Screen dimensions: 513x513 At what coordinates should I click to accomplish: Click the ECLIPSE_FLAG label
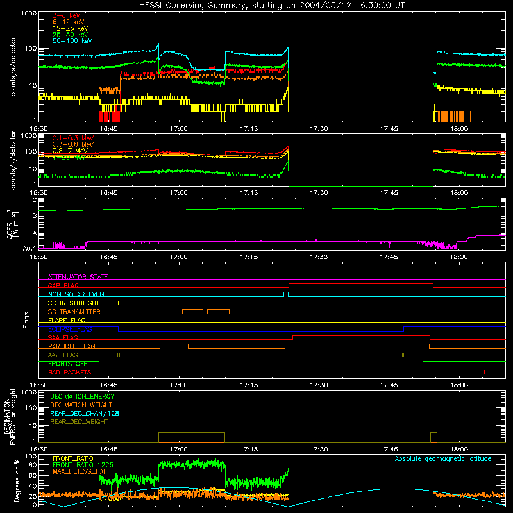click(x=70, y=329)
